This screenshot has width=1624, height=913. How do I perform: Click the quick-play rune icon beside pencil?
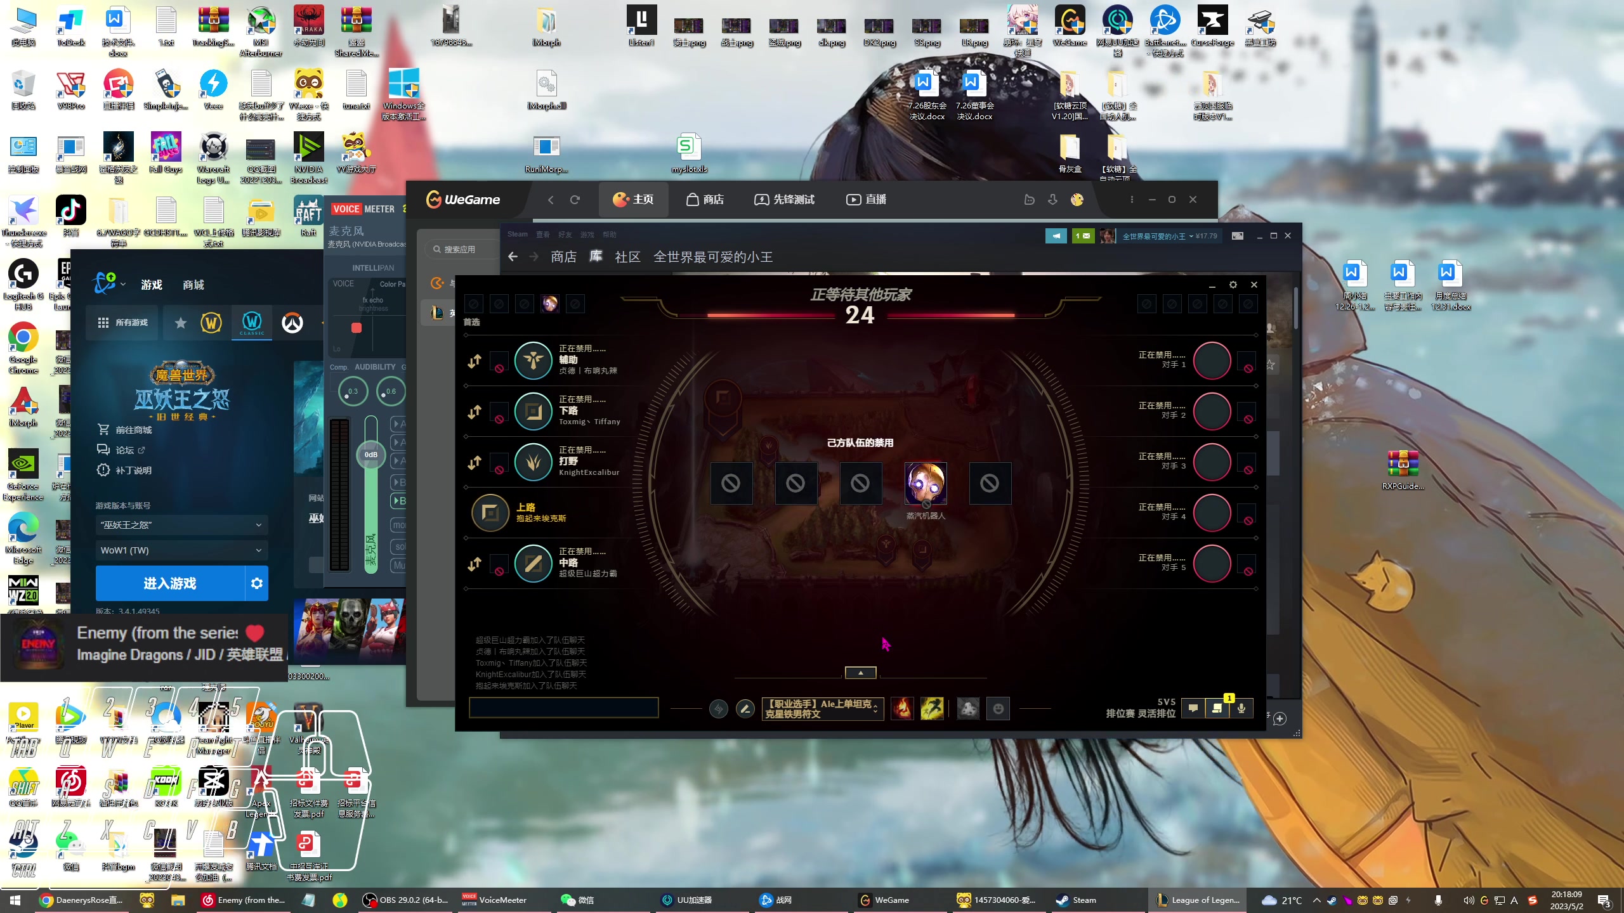(x=718, y=708)
